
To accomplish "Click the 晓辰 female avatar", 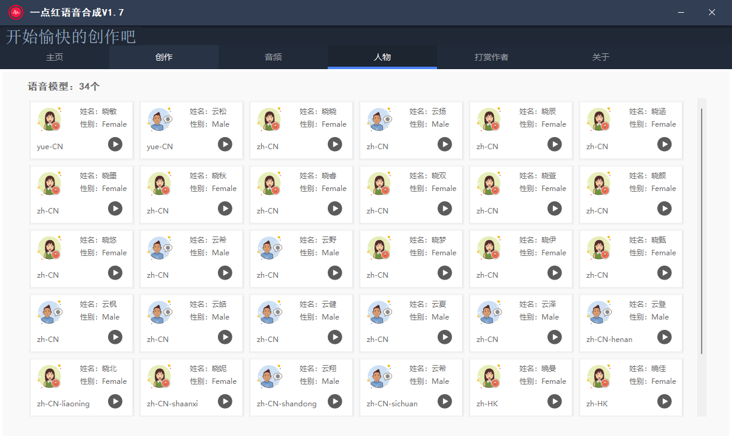I will tap(489, 119).
